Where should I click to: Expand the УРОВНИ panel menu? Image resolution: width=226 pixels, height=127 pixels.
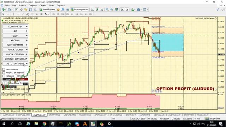(15, 40)
